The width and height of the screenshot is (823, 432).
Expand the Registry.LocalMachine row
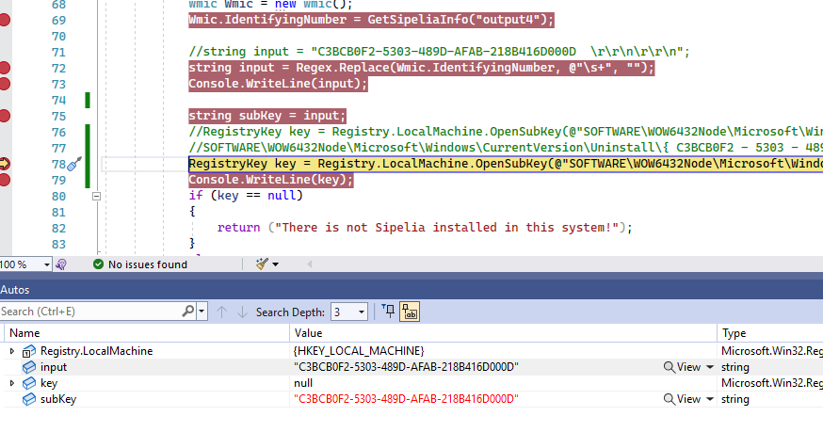[12, 351]
